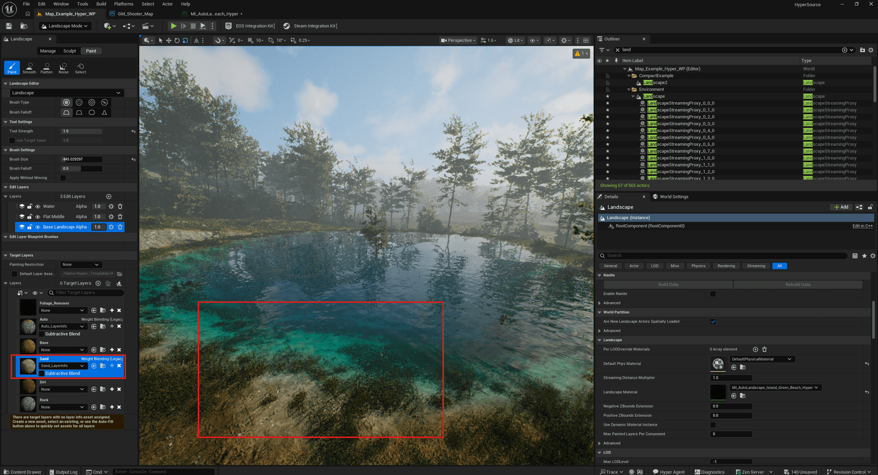Viewport: 878px width, 475px height.
Task: Click Edit in C++ link
Action: [862, 226]
